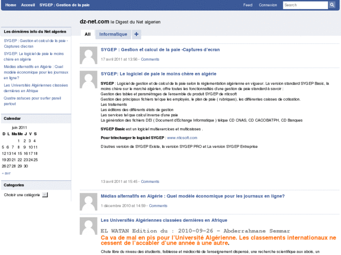Select the All tab

[x=87, y=34]
